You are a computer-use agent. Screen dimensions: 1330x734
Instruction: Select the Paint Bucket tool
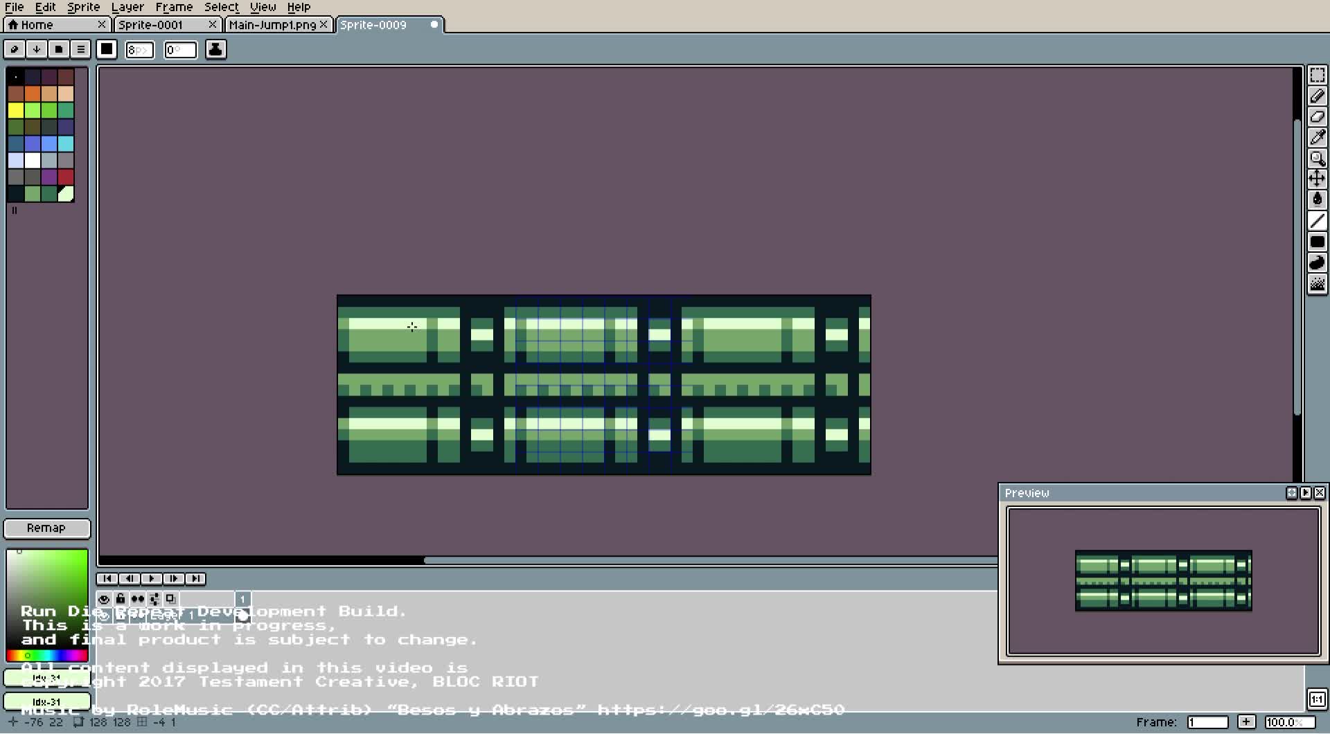click(1317, 200)
